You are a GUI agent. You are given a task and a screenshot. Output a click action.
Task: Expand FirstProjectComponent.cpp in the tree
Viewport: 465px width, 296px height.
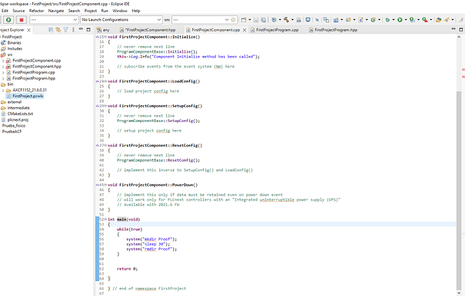point(3,60)
